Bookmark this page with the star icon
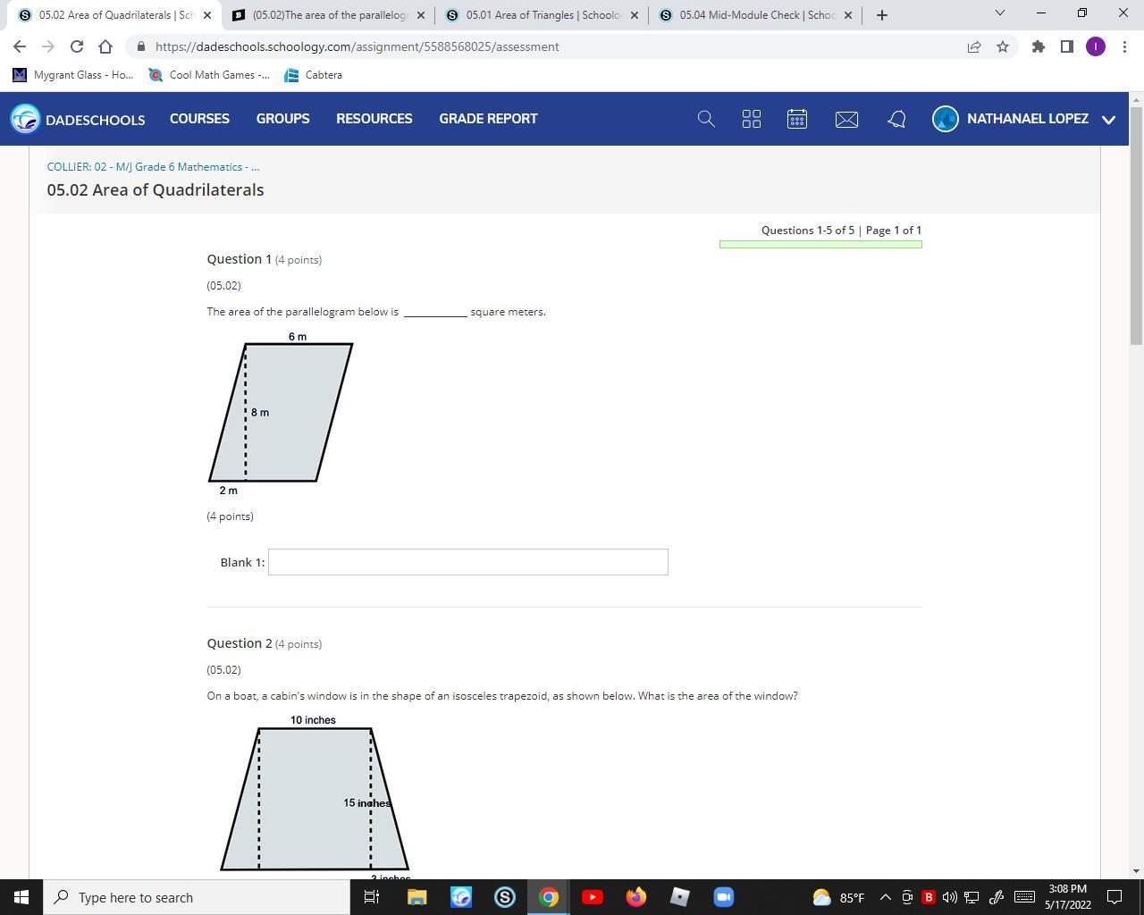 pos(1003,46)
